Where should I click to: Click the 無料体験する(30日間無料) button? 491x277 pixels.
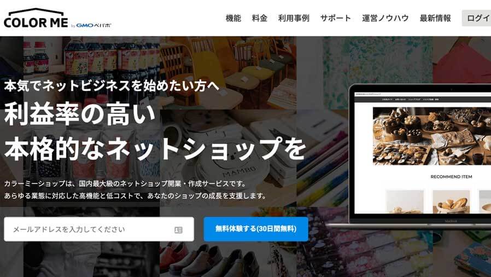[256, 229]
